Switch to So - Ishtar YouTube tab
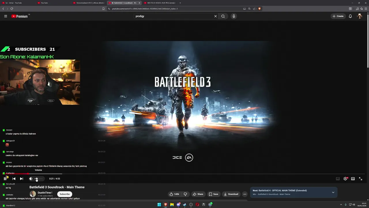This screenshot has height=208, width=369. pyautogui.click(x=18, y=3)
